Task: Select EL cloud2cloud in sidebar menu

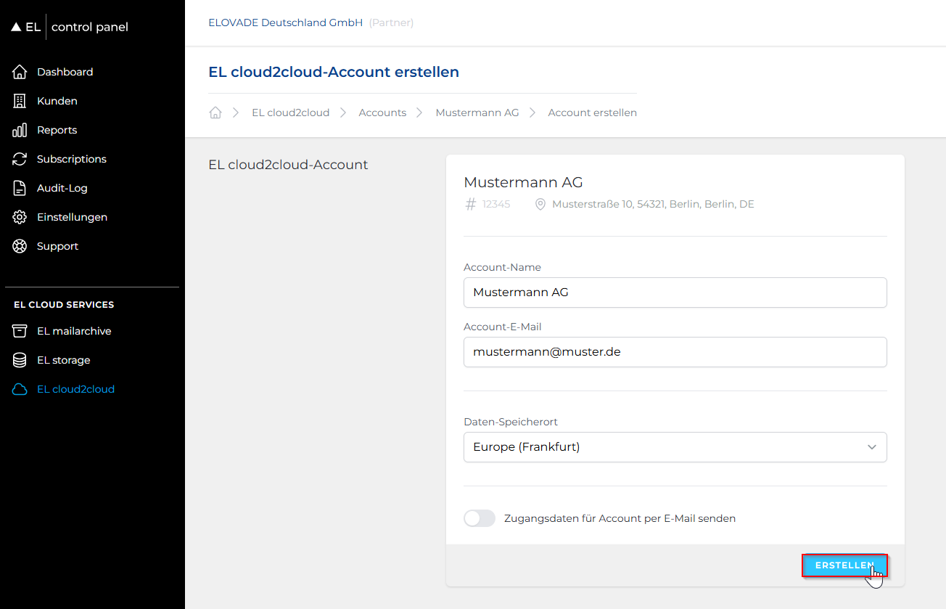Action: [75, 389]
